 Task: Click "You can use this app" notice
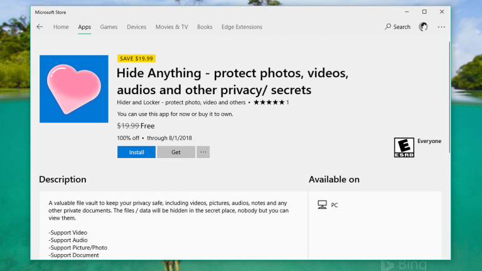pyautogui.click(x=175, y=114)
